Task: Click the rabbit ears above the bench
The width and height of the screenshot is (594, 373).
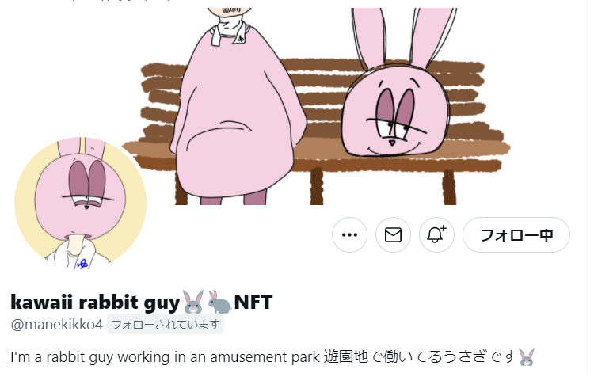Action: [x=404, y=38]
